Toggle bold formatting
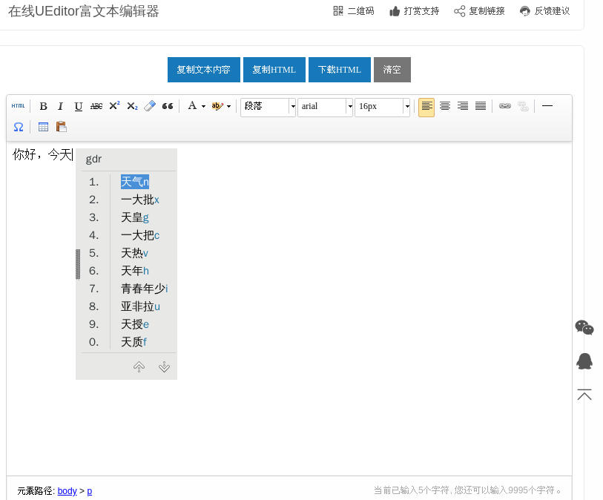 [43, 106]
